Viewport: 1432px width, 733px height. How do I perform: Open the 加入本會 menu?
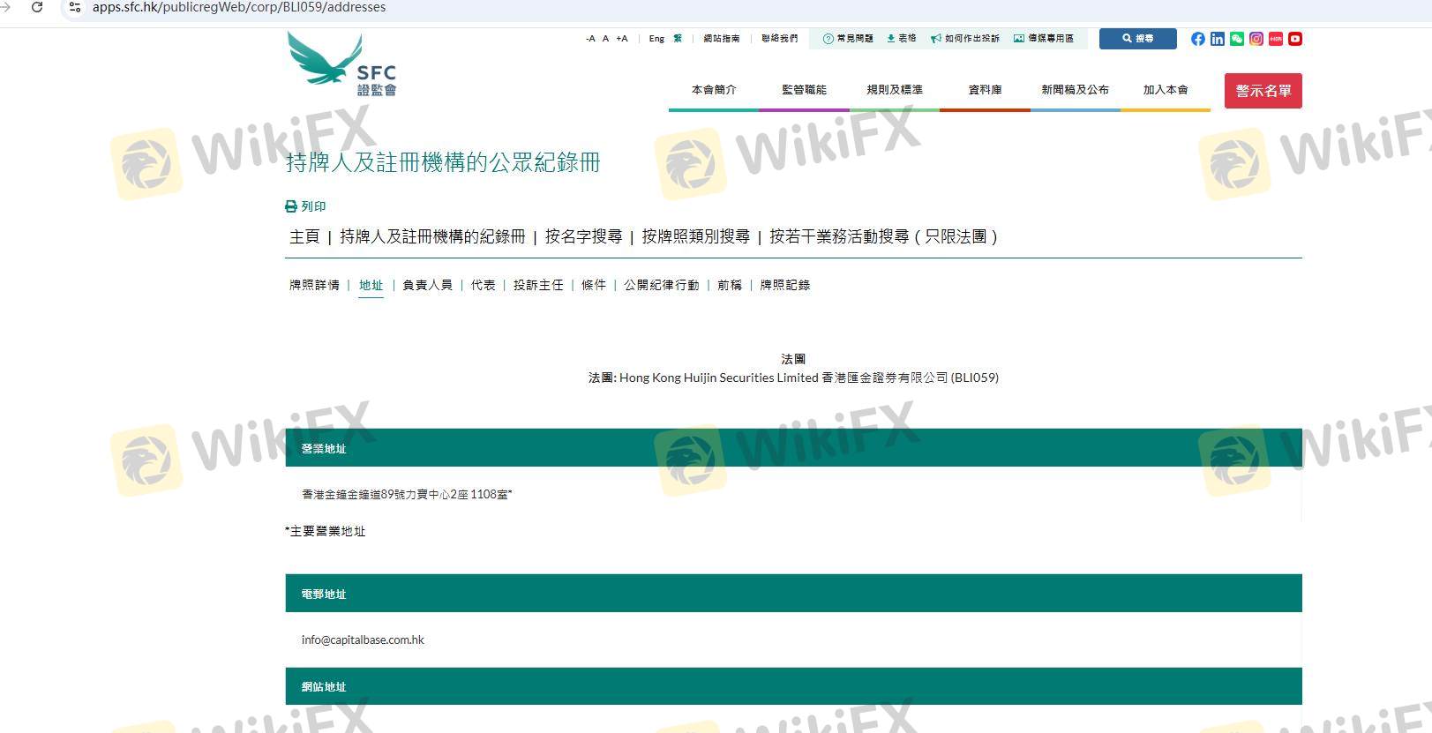(1166, 90)
